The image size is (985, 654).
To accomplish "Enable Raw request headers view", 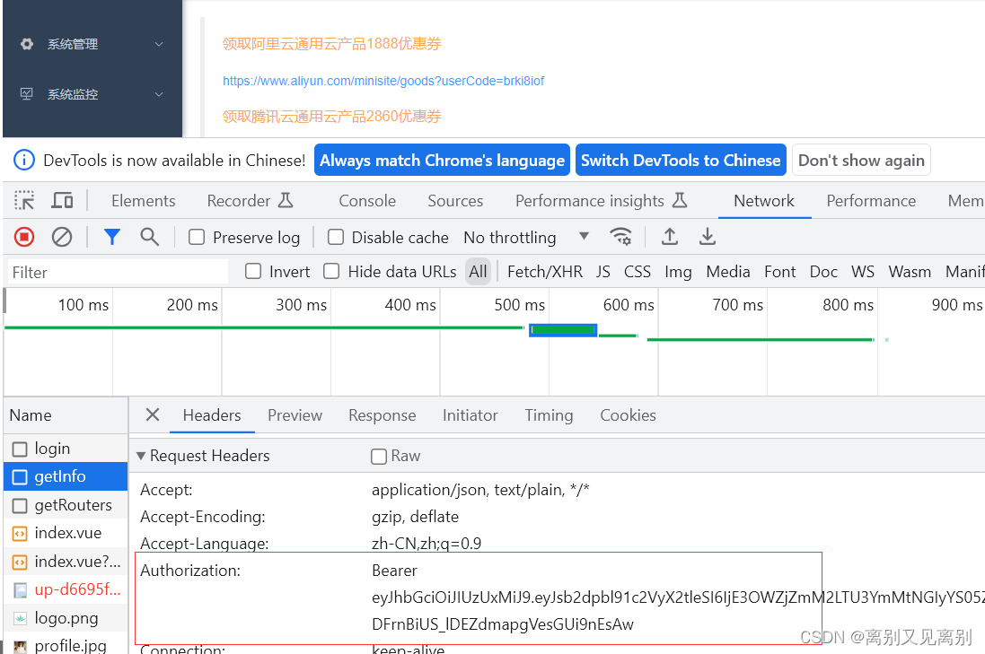I will click(x=379, y=457).
